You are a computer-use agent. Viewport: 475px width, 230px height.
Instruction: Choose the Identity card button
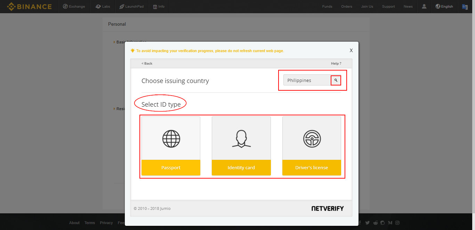click(x=241, y=167)
